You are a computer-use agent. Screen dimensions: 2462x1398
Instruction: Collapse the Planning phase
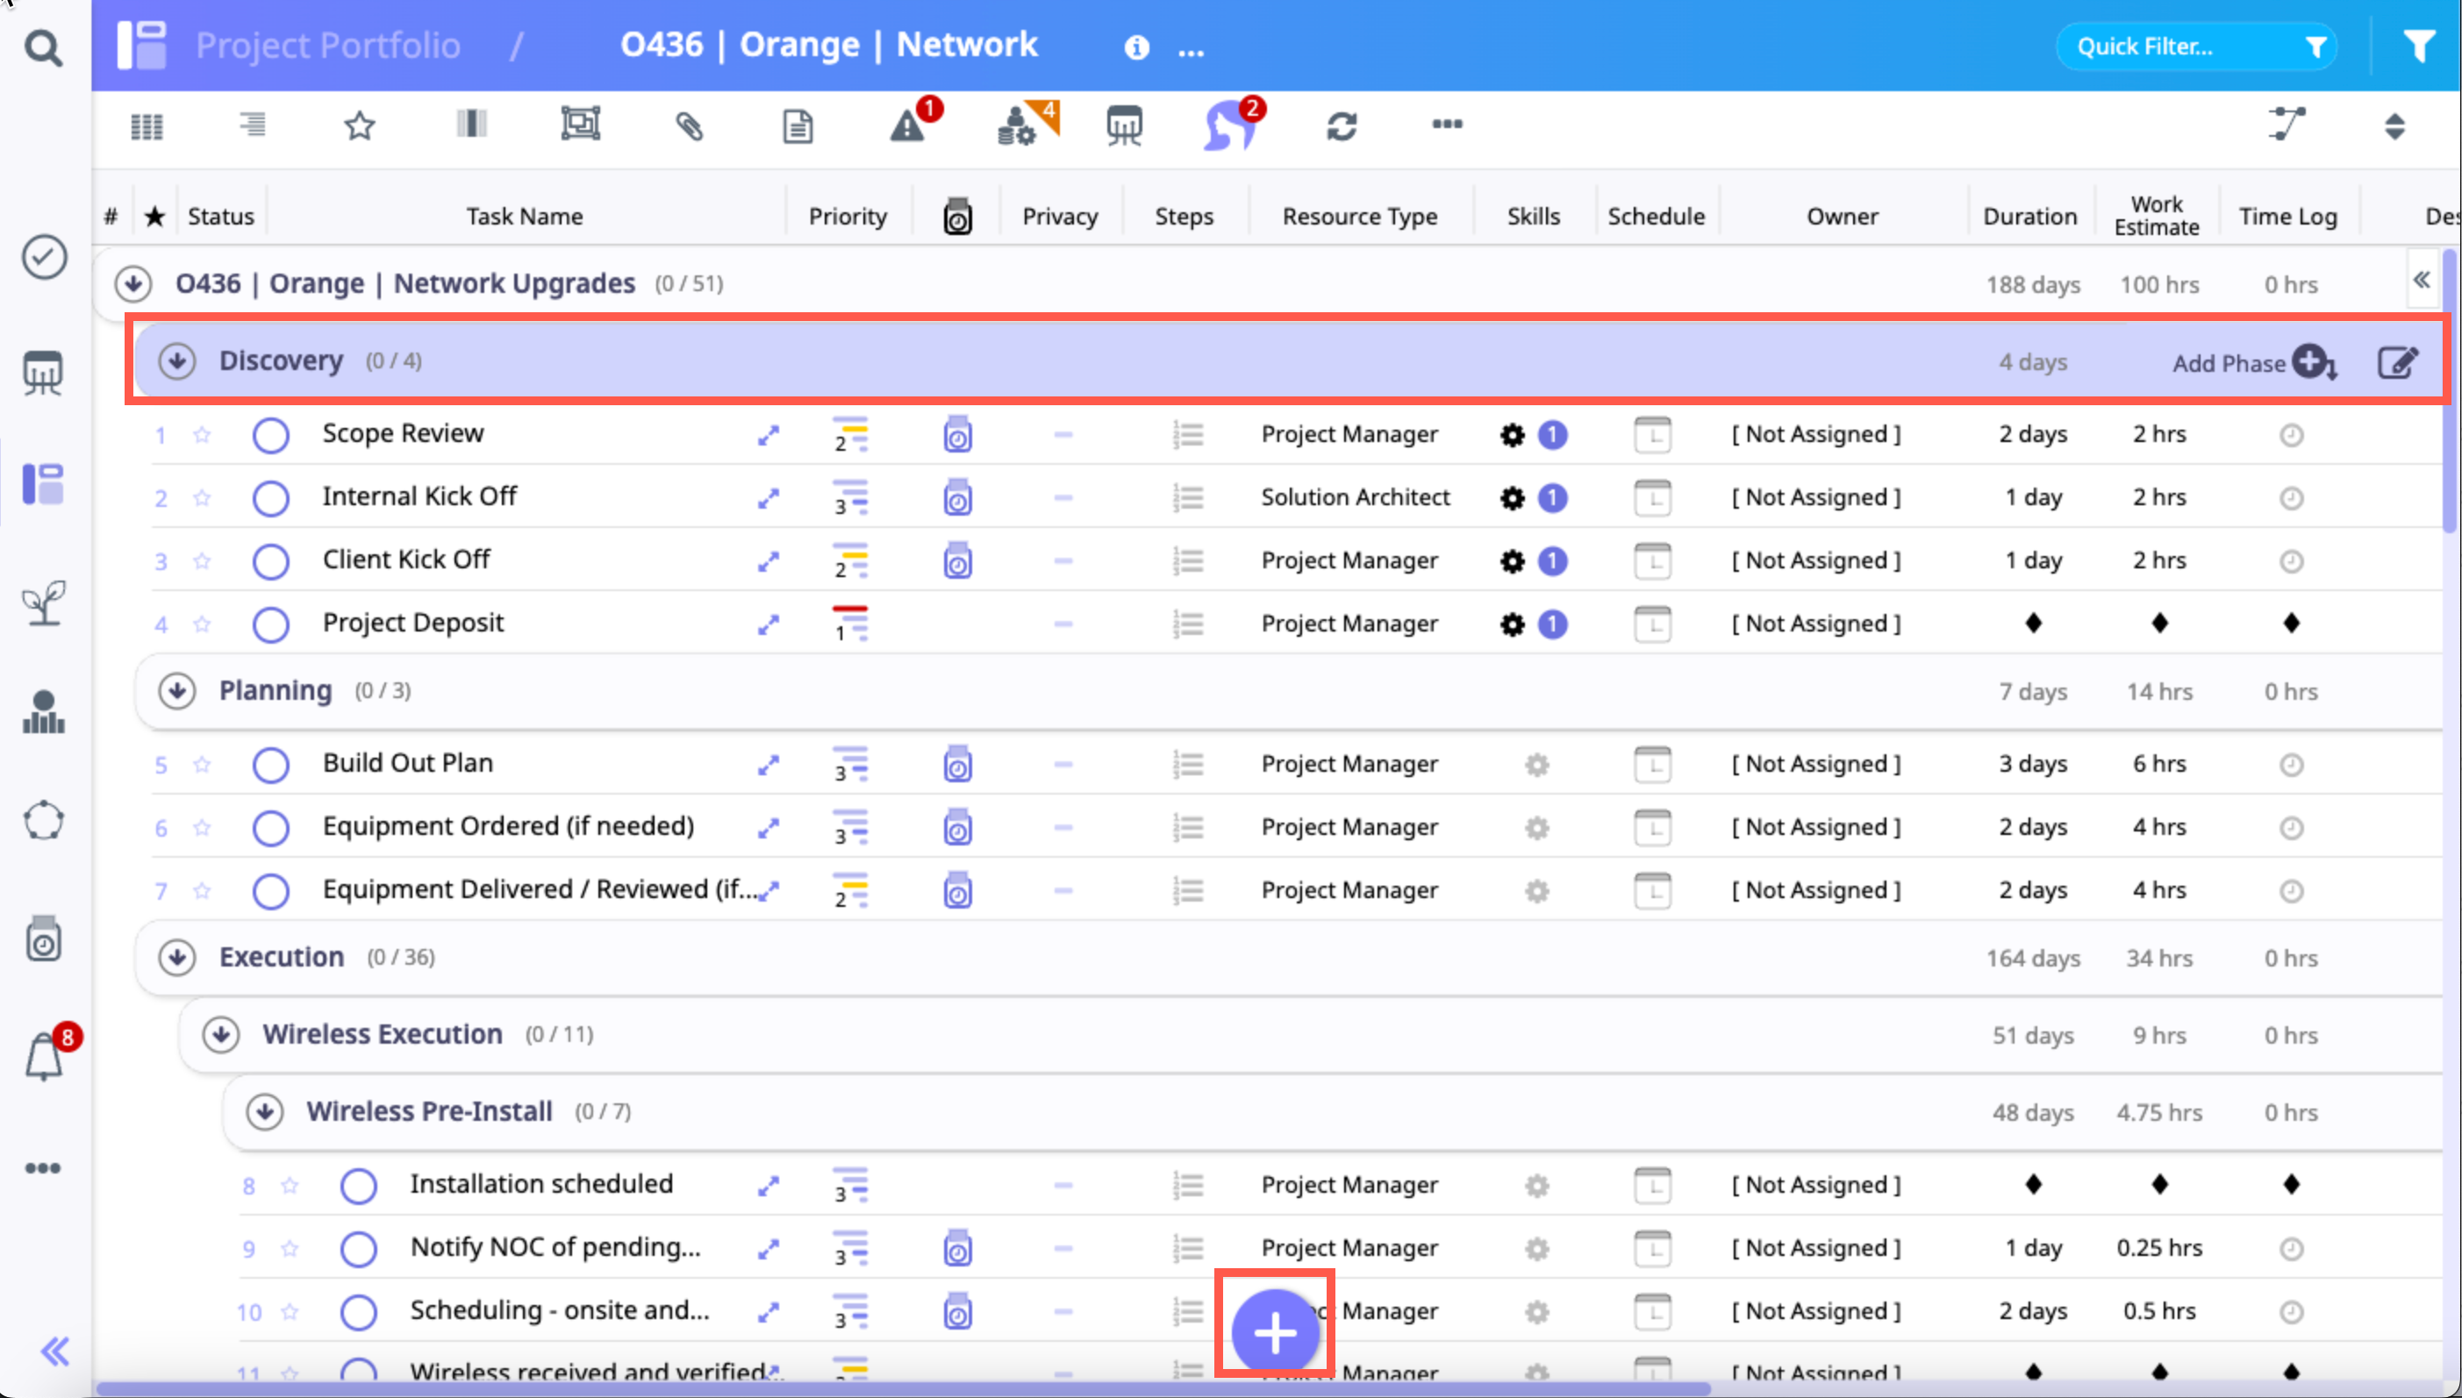[x=176, y=691]
